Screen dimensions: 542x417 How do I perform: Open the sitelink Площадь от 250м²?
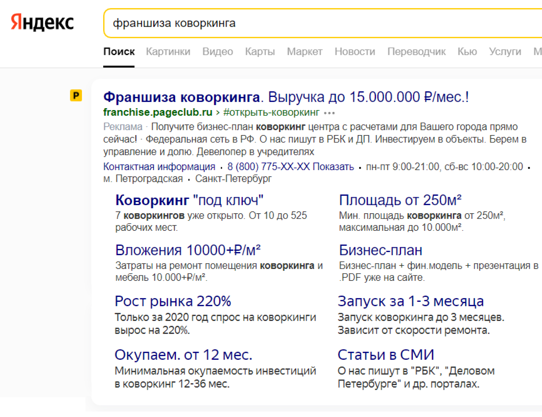(x=400, y=200)
